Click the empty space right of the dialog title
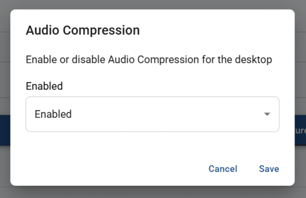This screenshot has height=198, width=306. click(214, 30)
